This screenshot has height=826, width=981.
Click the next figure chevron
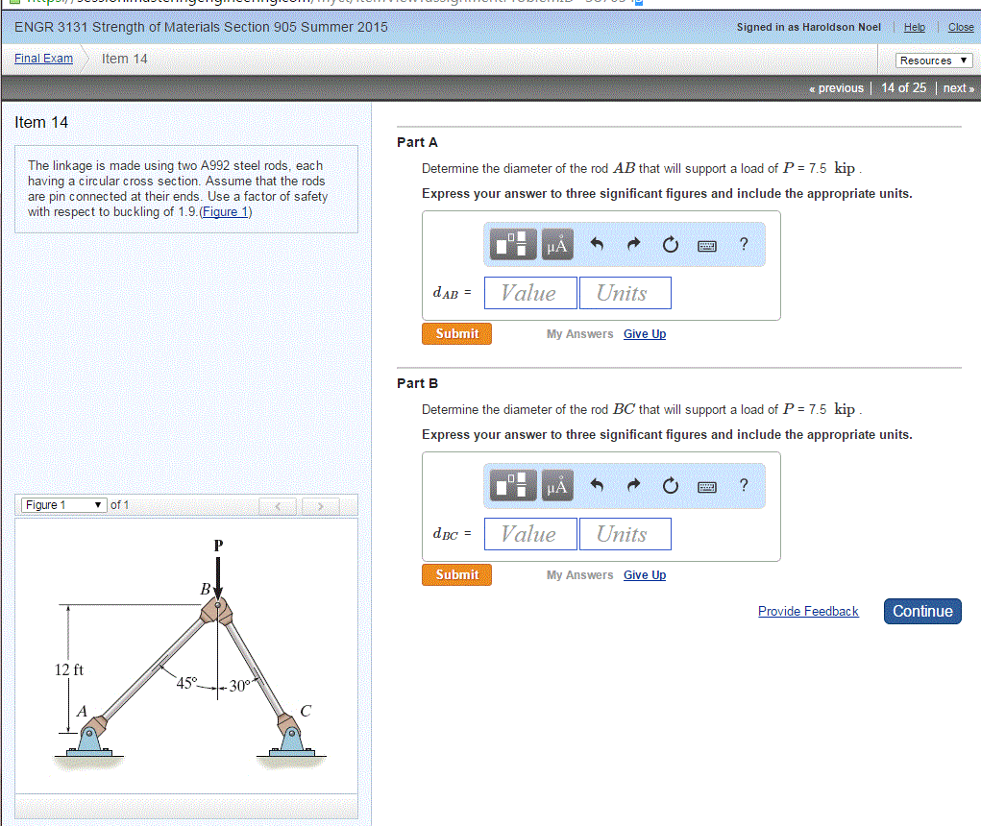click(319, 504)
